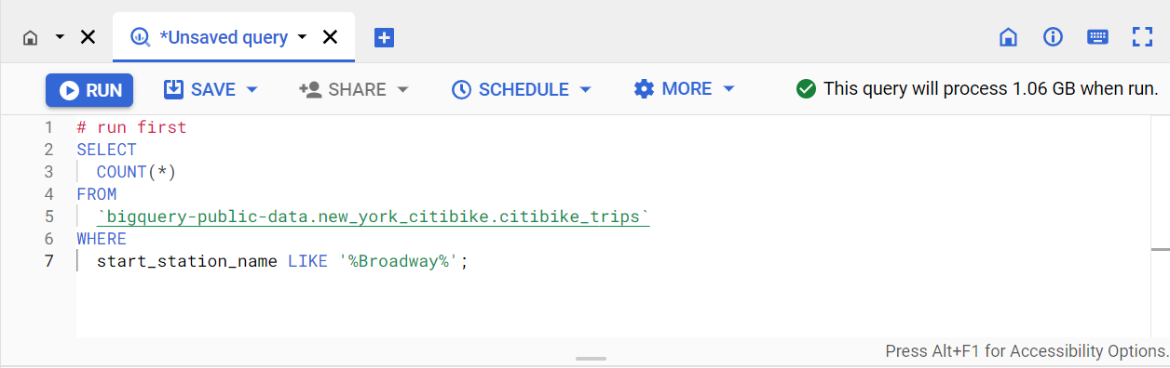The image size is (1170, 368).
Task: Run the query
Action: coord(90,90)
